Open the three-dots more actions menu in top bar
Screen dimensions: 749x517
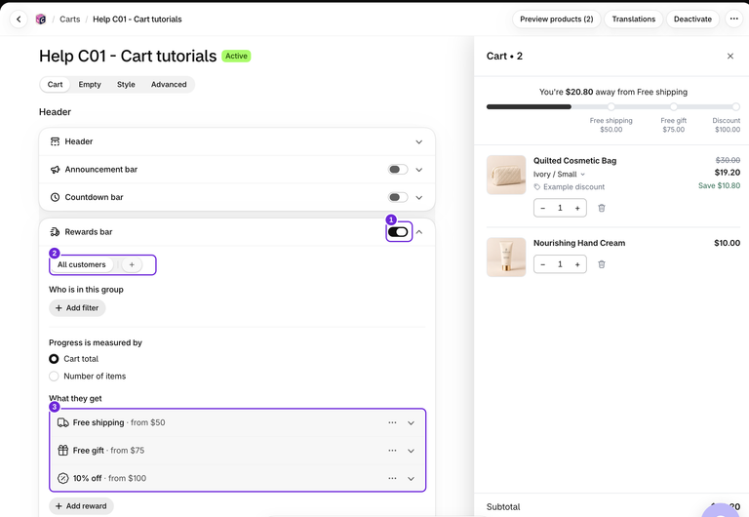733,20
